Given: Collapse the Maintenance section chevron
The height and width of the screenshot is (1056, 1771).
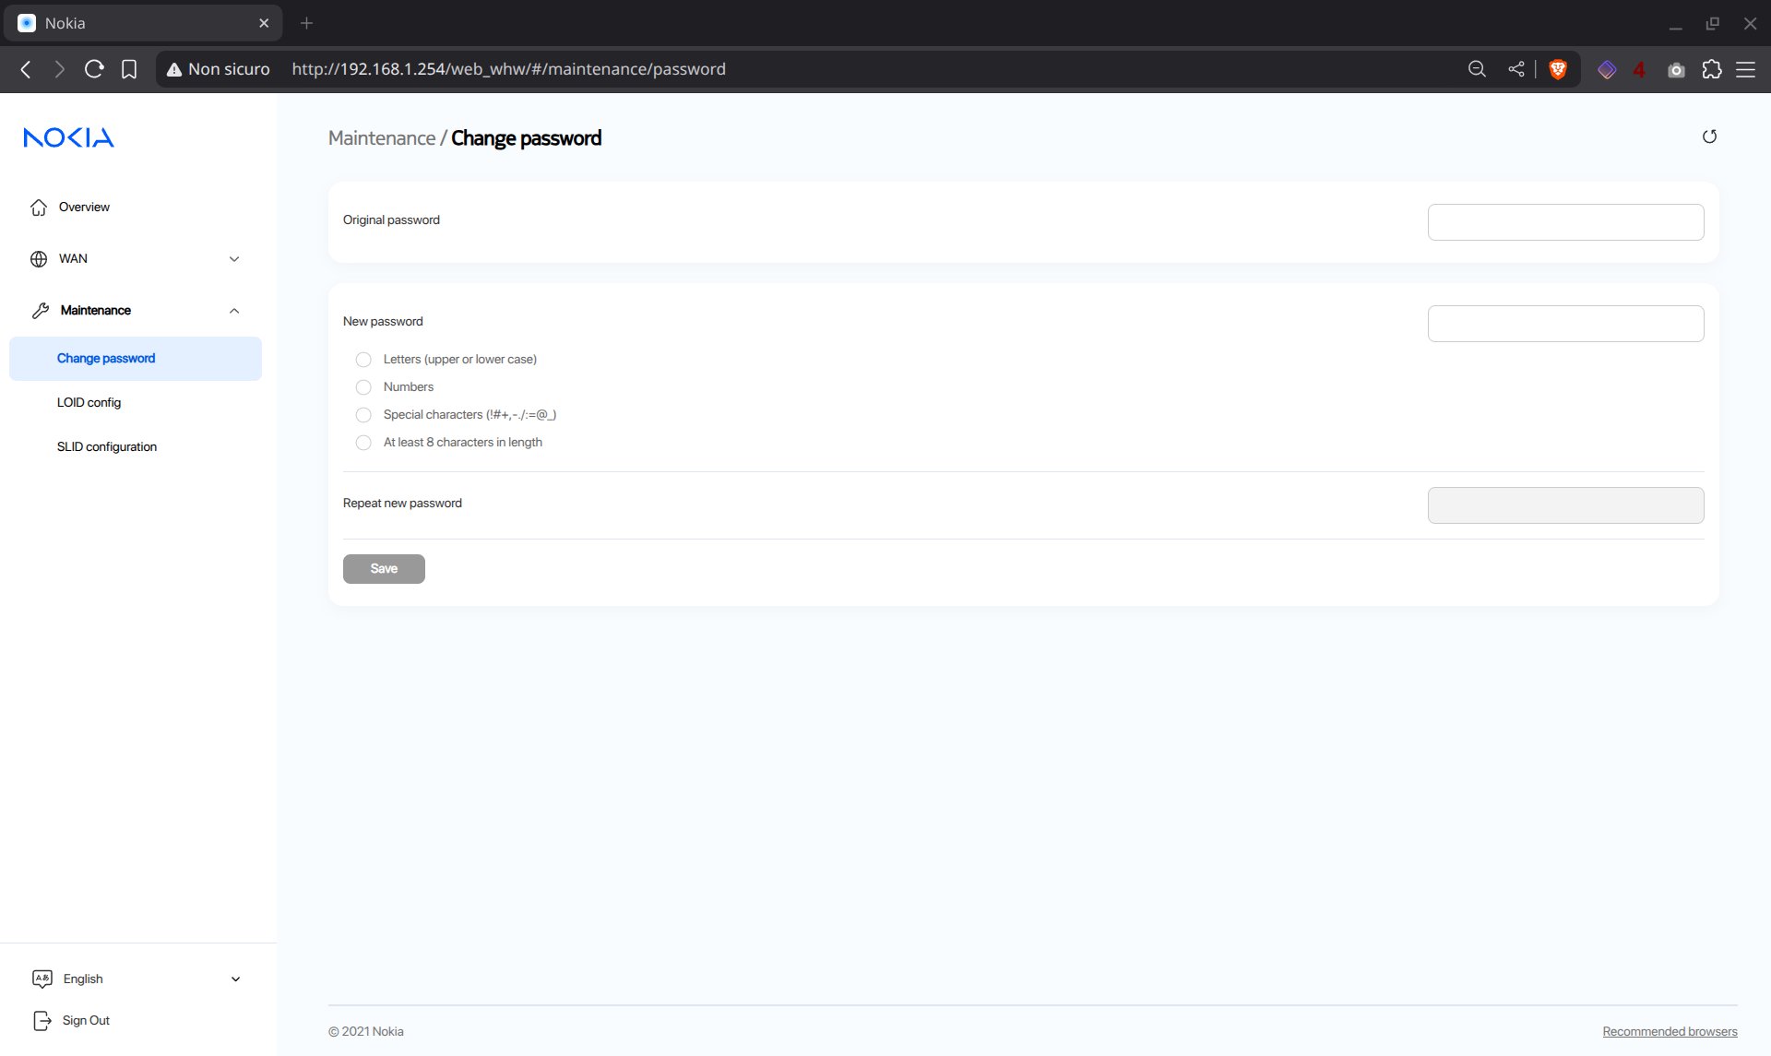Looking at the screenshot, I should (234, 311).
